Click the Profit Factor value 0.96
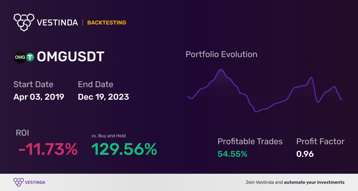The height and width of the screenshot is (191, 358). pos(305,154)
